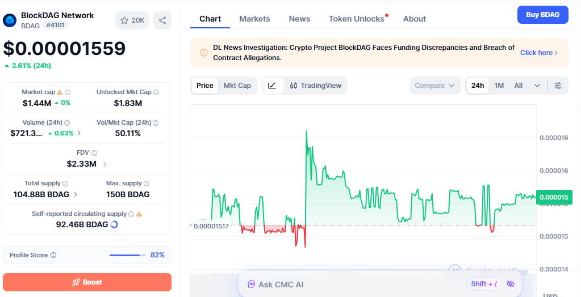Click the Buy BDAG button
This screenshot has width=581, height=297.
click(x=542, y=15)
